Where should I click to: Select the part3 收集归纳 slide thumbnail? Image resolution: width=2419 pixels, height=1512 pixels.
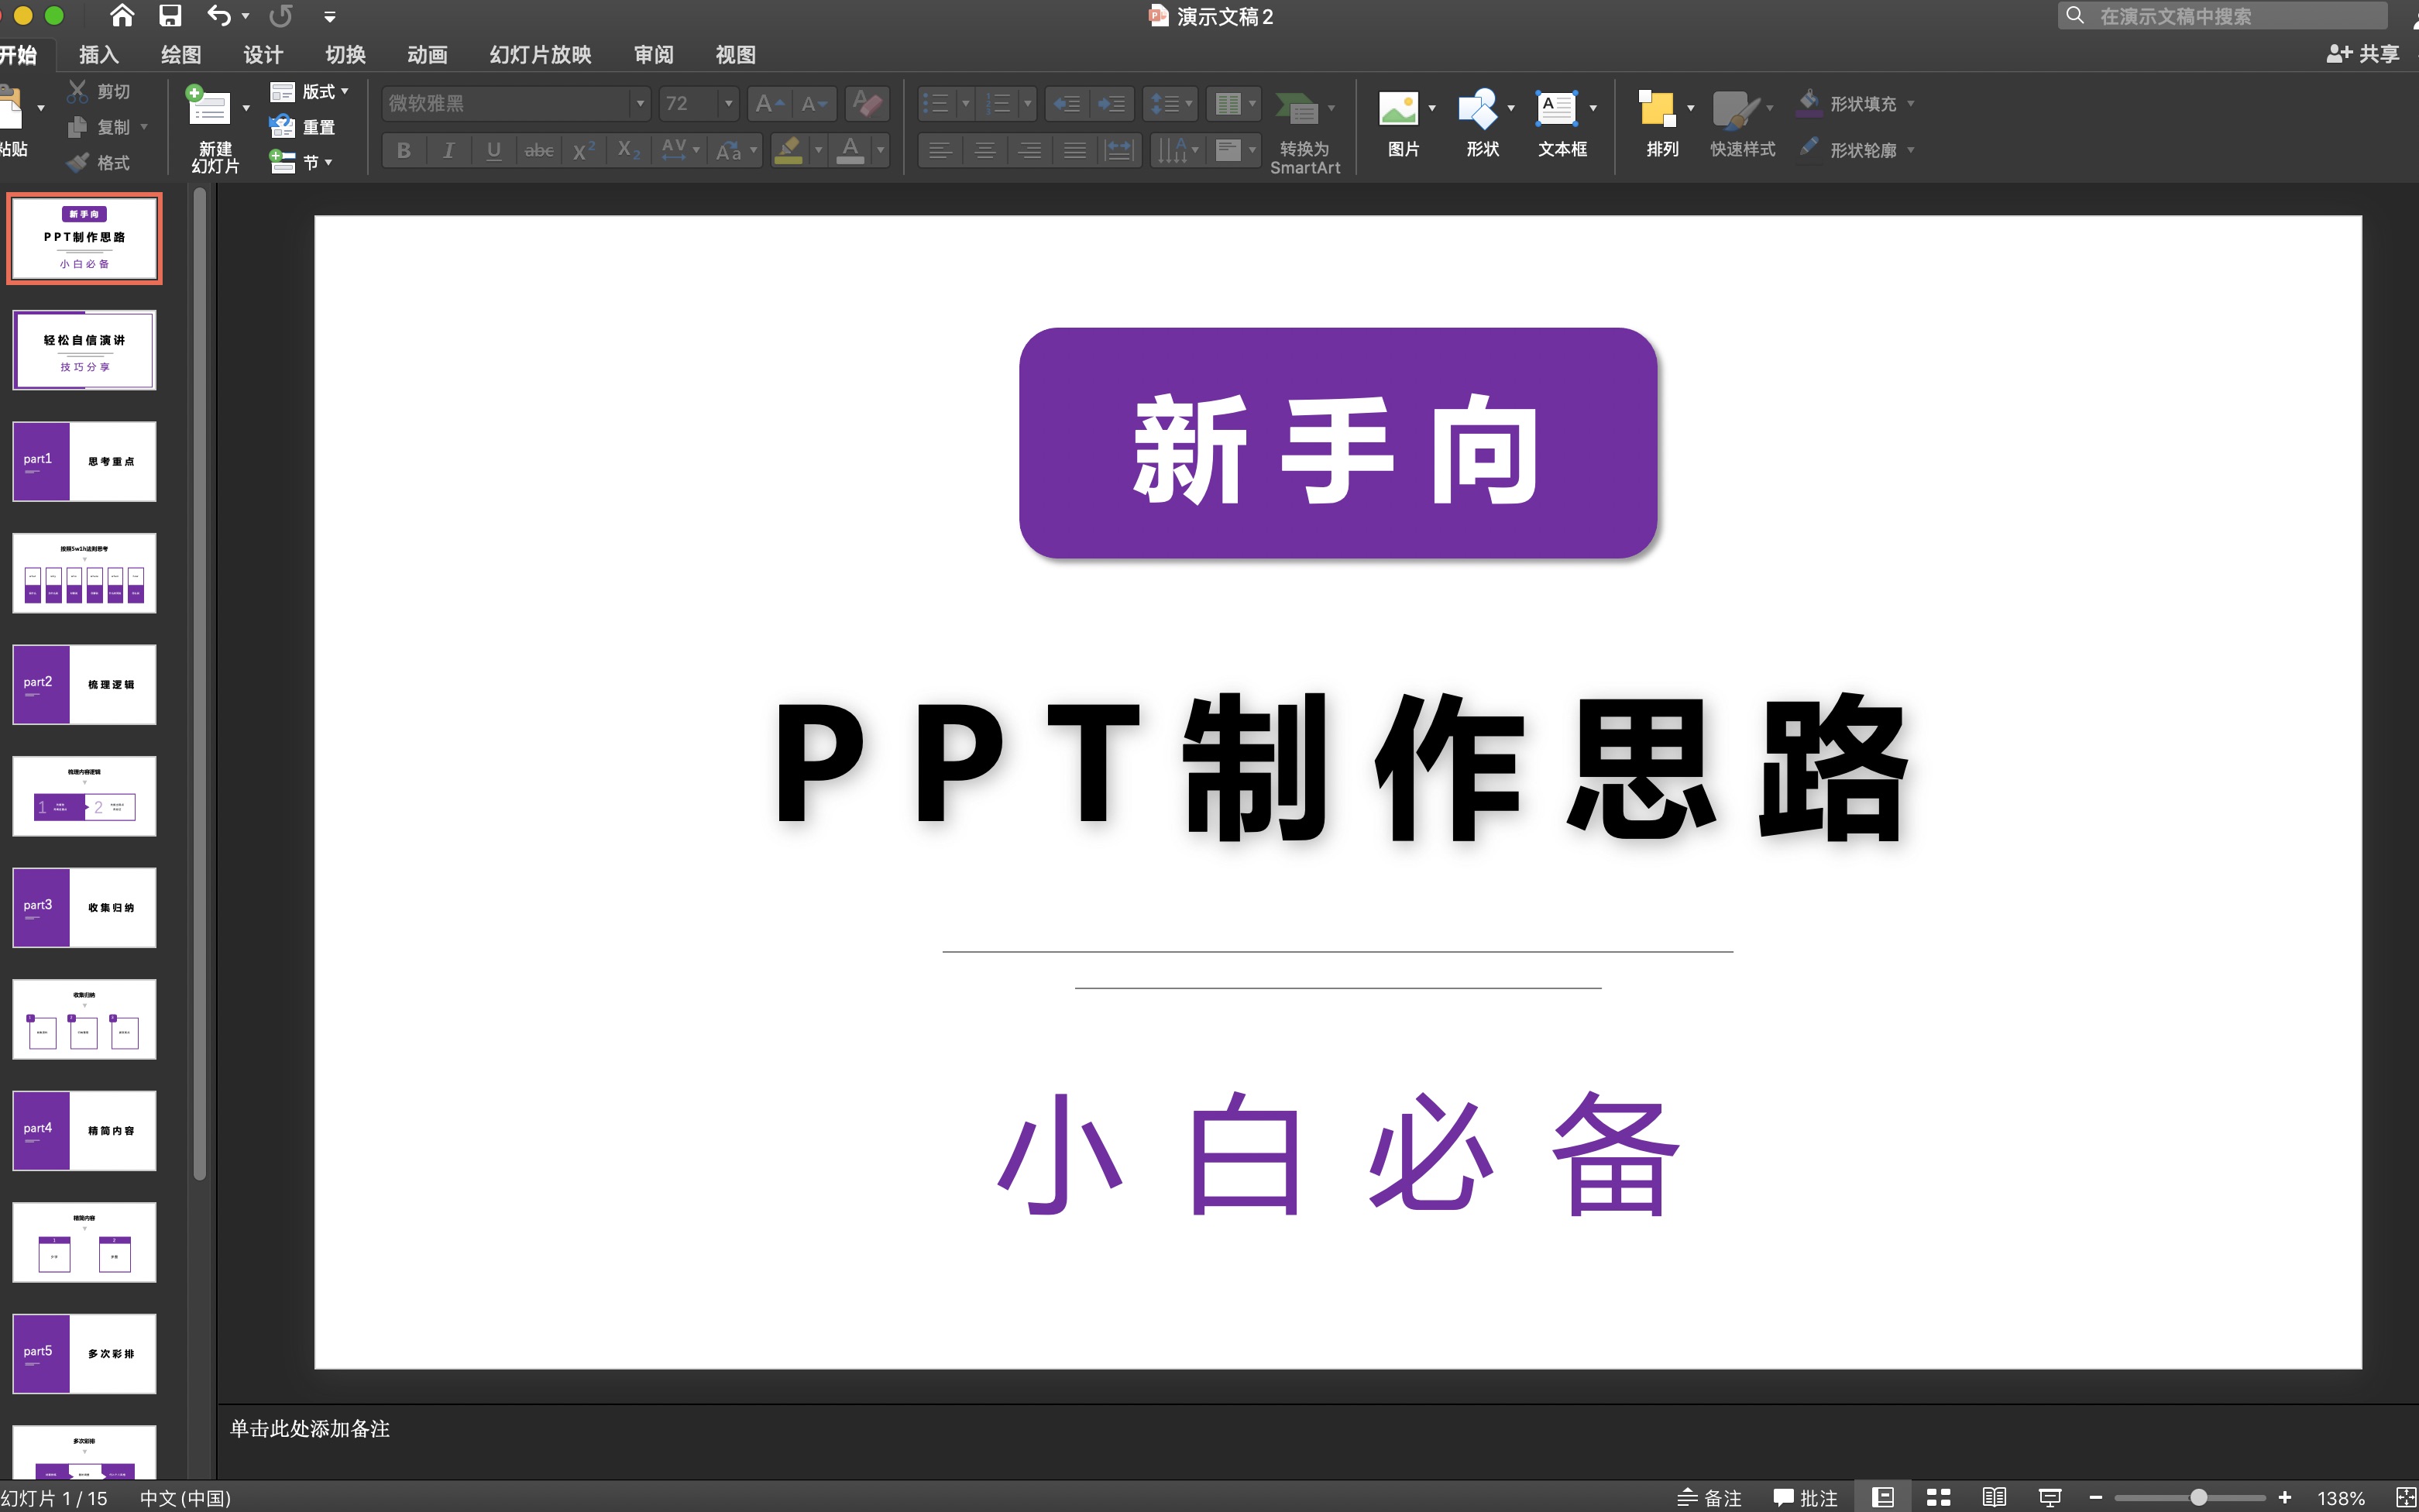point(84,907)
